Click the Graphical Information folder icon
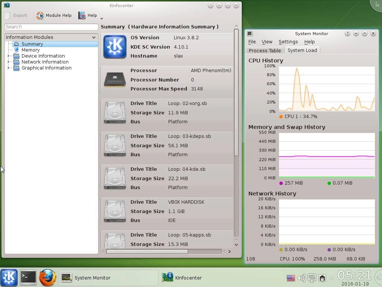Screen dimensions: 382x287 16,68
